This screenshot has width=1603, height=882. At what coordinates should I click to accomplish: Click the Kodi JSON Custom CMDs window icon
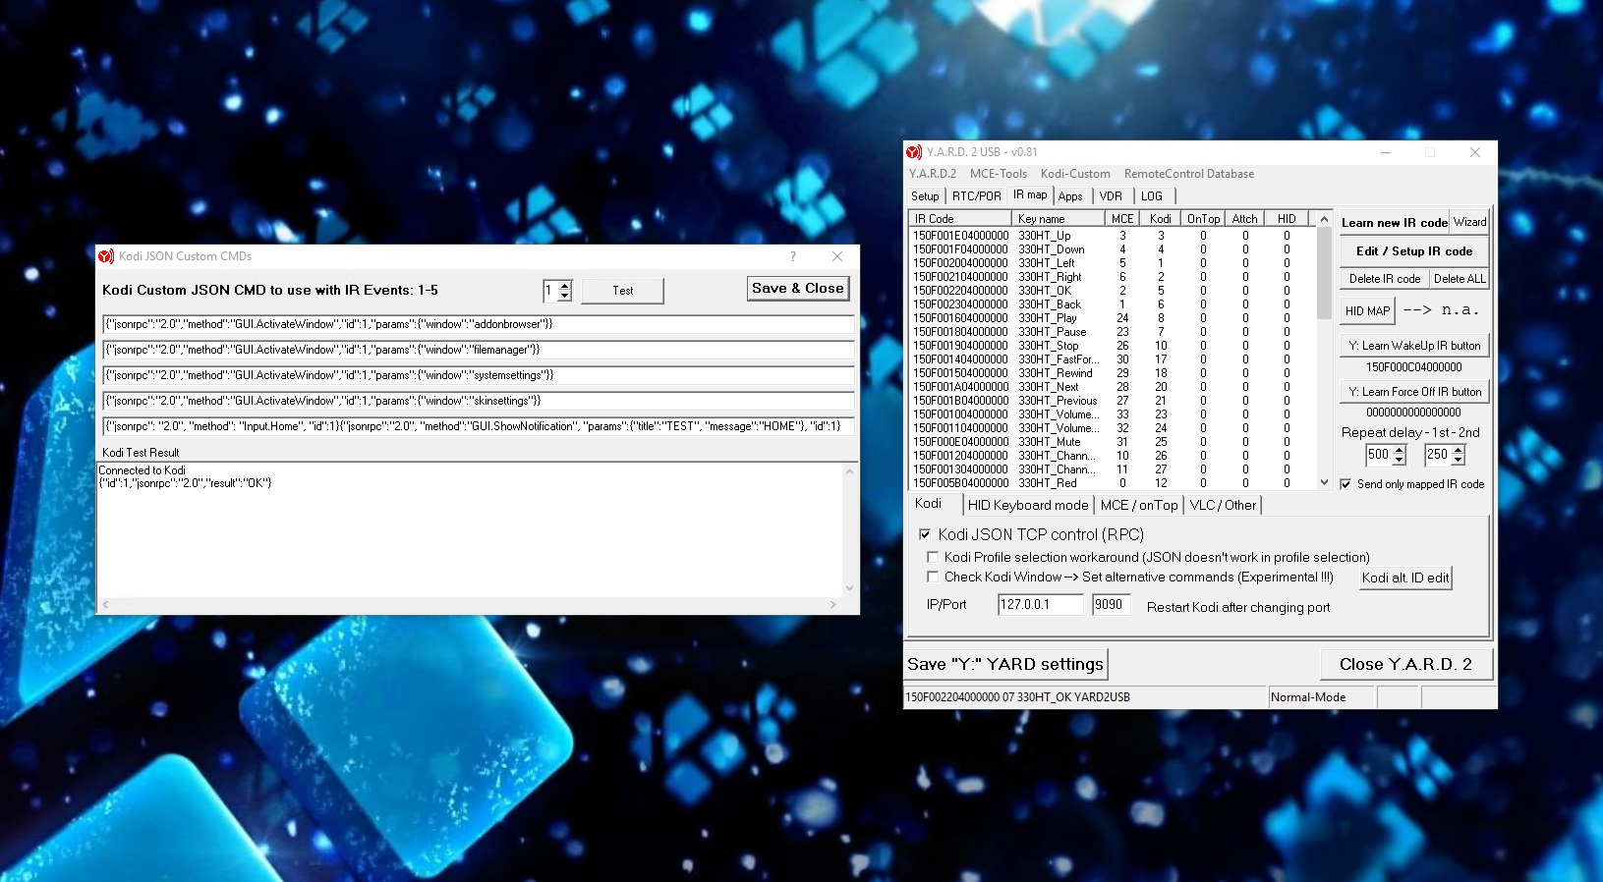106,256
